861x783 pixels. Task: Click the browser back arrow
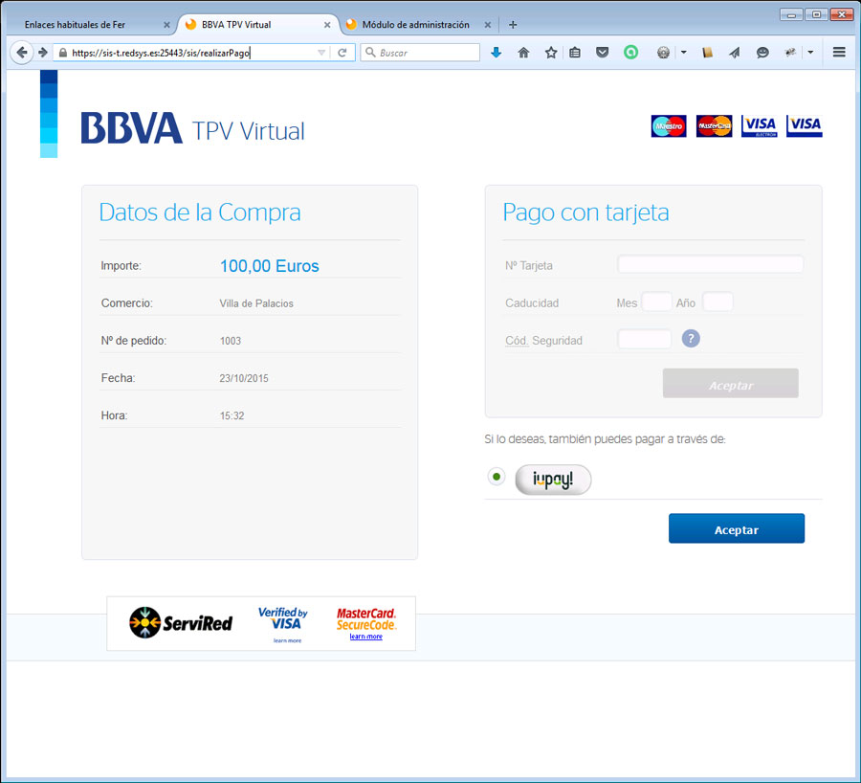point(22,53)
